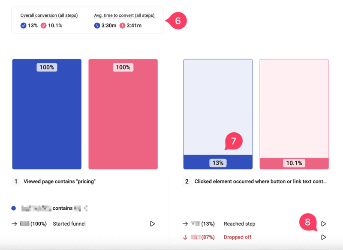The height and width of the screenshot is (250, 343).
Task: Click the blue checkmark conversion icon
Action: click(x=24, y=26)
